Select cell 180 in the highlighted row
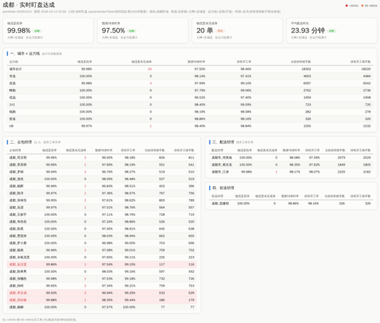The height and width of the screenshot is (323, 380). tap(162, 299)
